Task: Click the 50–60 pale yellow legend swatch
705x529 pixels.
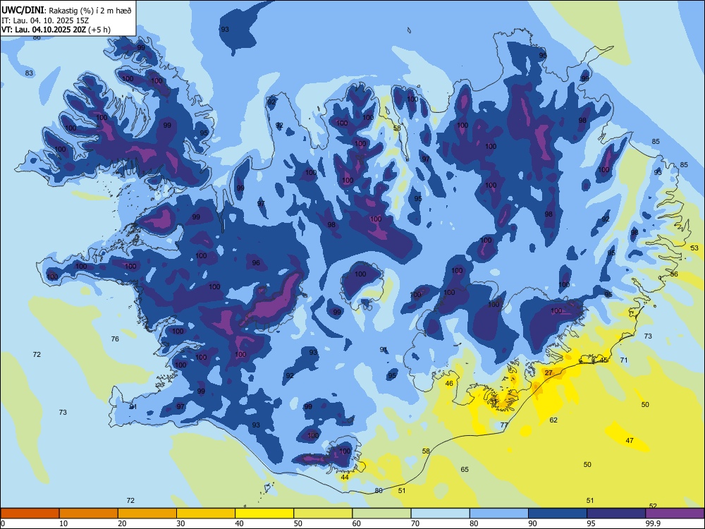Action: point(323,513)
